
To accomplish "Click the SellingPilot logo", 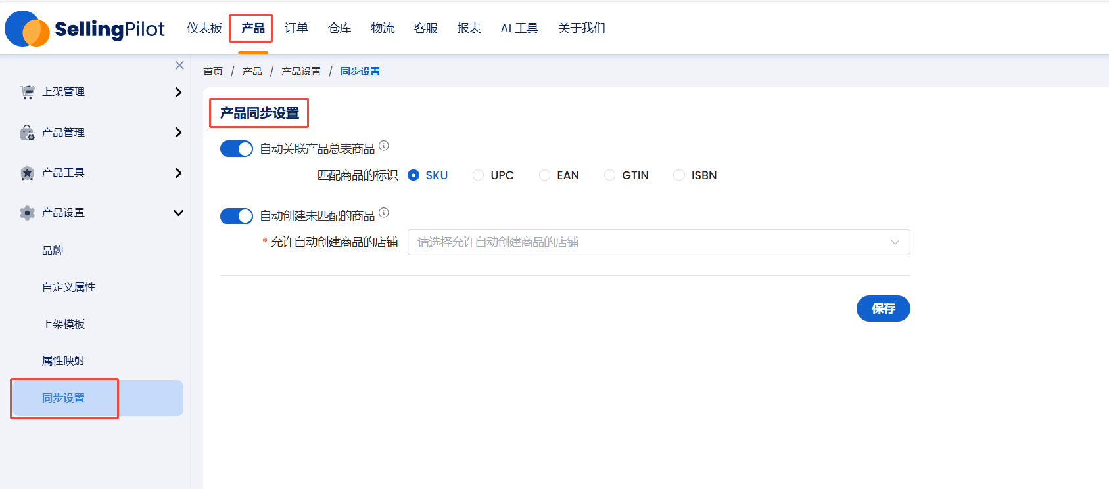I will click(x=85, y=29).
